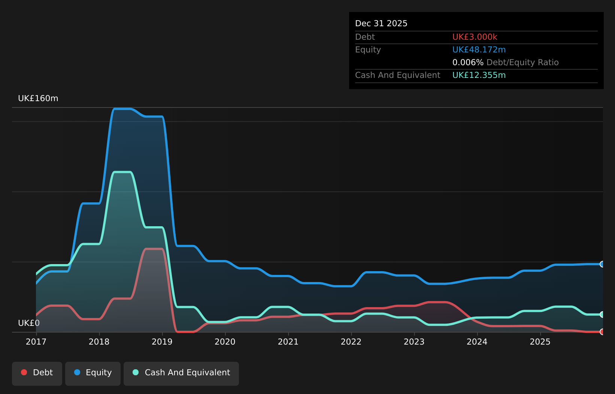The height and width of the screenshot is (394, 615).
Task: Click the 2021 x-axis label
Action: (x=288, y=342)
